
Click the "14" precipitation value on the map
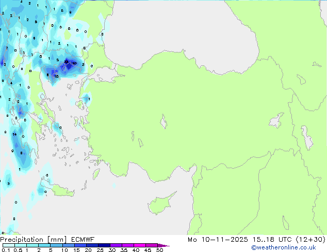click(14, 135)
